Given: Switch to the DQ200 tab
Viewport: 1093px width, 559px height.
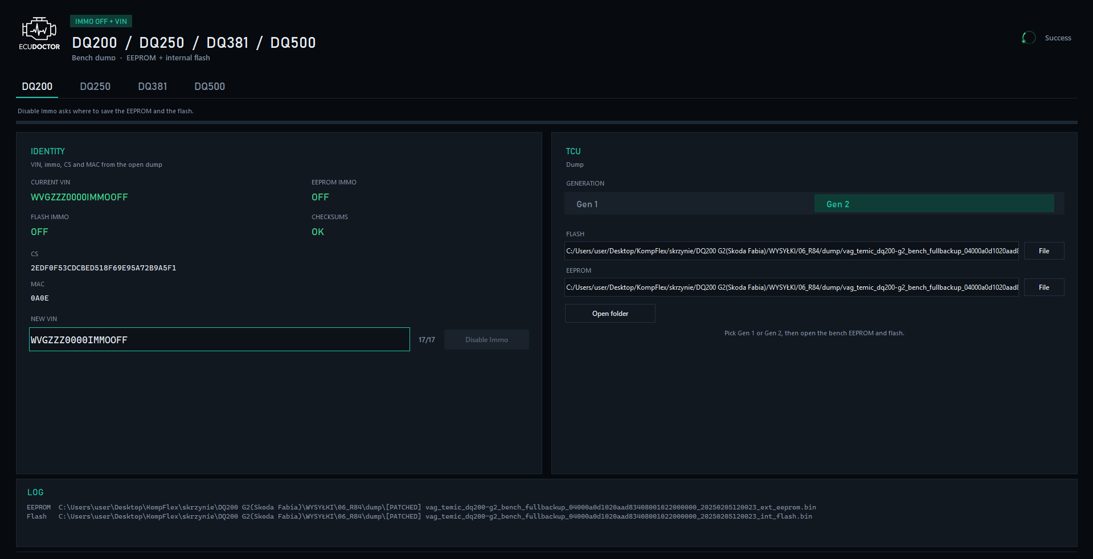Looking at the screenshot, I should 37,87.
